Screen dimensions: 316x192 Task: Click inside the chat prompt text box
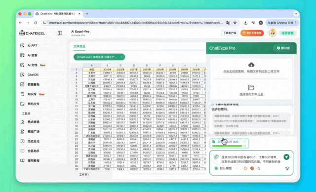click(x=251, y=159)
